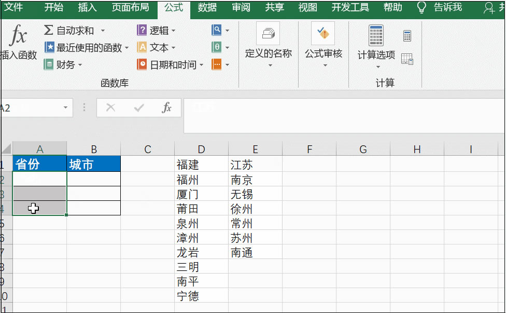Click the AutoSum (自动求和) icon
Image resolution: width=506 pixels, height=313 pixels.
coord(49,30)
